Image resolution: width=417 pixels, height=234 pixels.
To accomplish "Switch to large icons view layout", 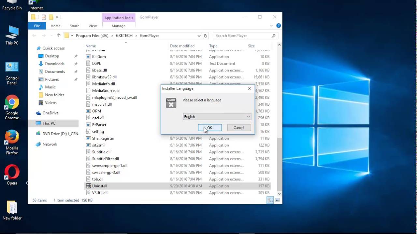I will [277, 200].
